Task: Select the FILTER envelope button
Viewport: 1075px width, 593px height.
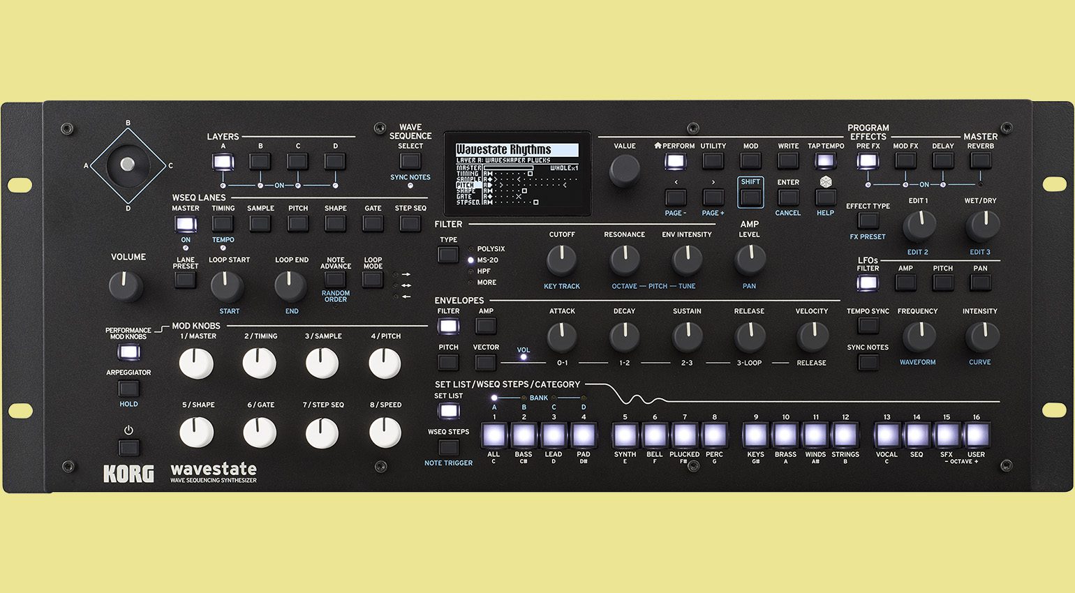Action: [x=447, y=326]
